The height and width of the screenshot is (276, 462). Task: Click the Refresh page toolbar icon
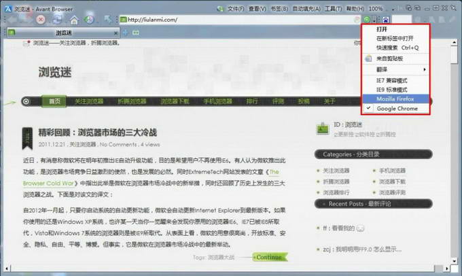pyautogui.click(x=57, y=20)
